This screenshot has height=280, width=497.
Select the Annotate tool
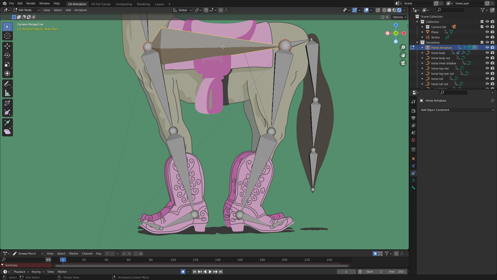click(x=7, y=84)
